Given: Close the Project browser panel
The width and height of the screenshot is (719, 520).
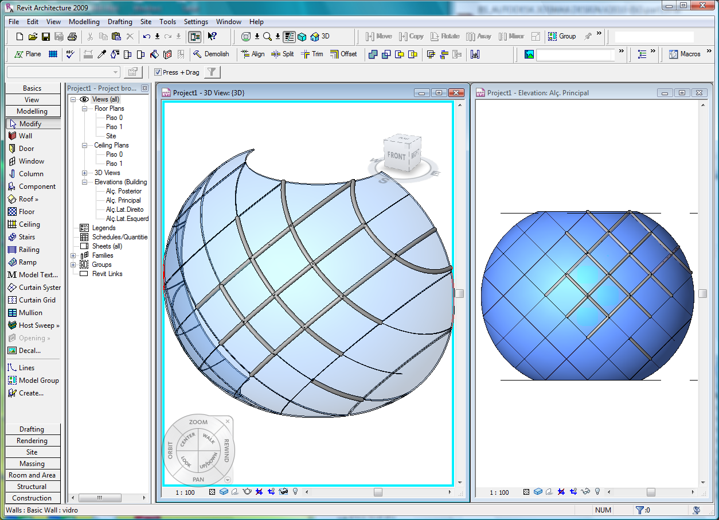Looking at the screenshot, I should [x=144, y=88].
